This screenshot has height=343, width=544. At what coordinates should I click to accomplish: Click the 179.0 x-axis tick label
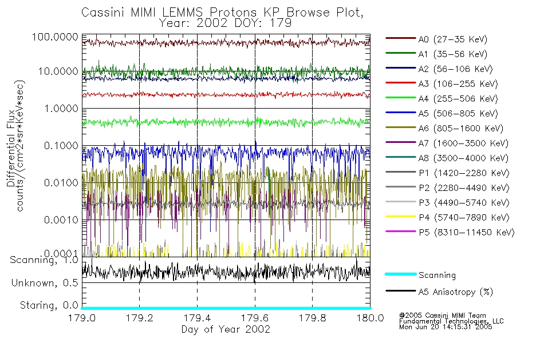(x=82, y=318)
